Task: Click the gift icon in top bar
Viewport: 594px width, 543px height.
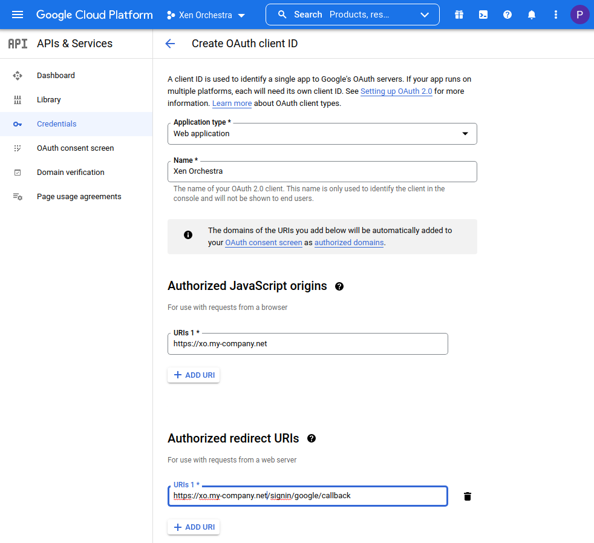Action: tap(459, 15)
